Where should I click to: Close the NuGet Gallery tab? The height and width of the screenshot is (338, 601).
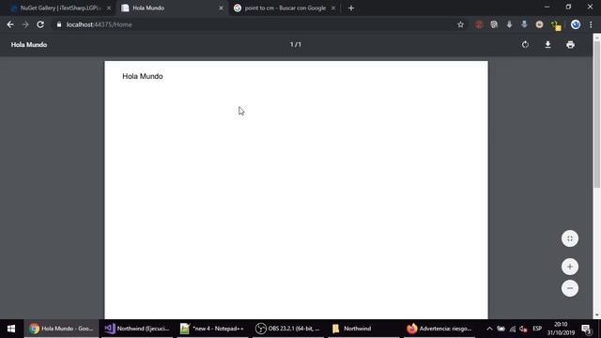109,8
